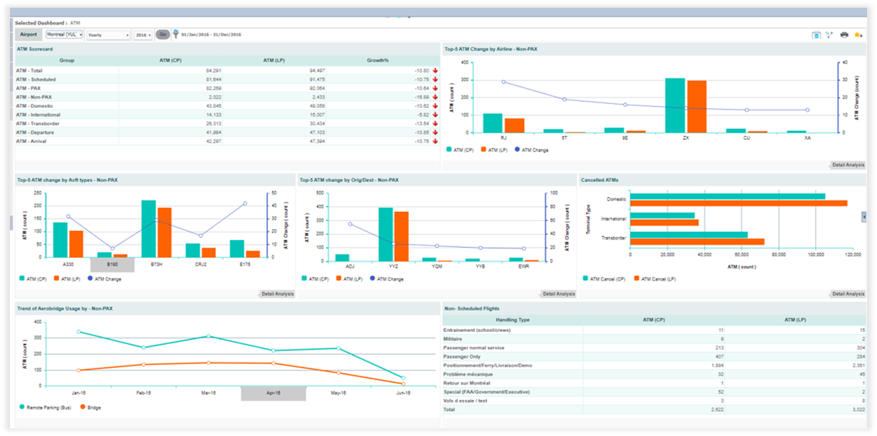Image resolution: width=877 pixels, height=436 pixels.
Task: Click red down arrow in ATM - Non-PAX row
Action: pos(435,97)
